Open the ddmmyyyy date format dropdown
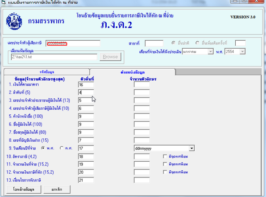This screenshot has height=197, width=266. coord(191,148)
